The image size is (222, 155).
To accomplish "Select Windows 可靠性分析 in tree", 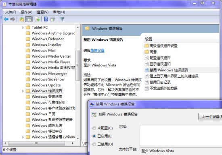I will pos(48,102).
